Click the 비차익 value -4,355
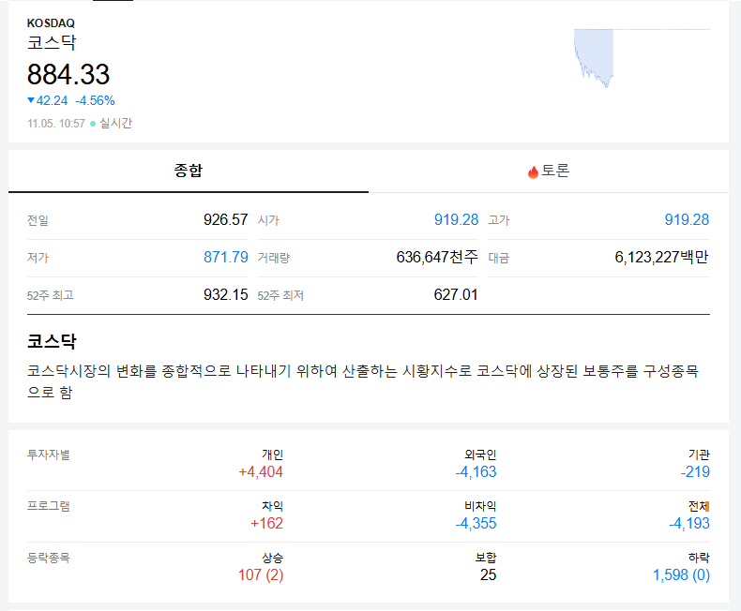 click(476, 523)
